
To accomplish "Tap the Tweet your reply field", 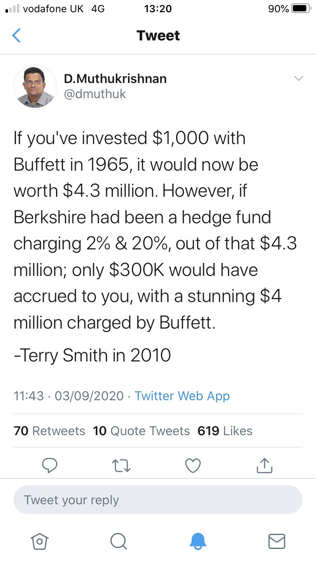I will [x=158, y=500].
